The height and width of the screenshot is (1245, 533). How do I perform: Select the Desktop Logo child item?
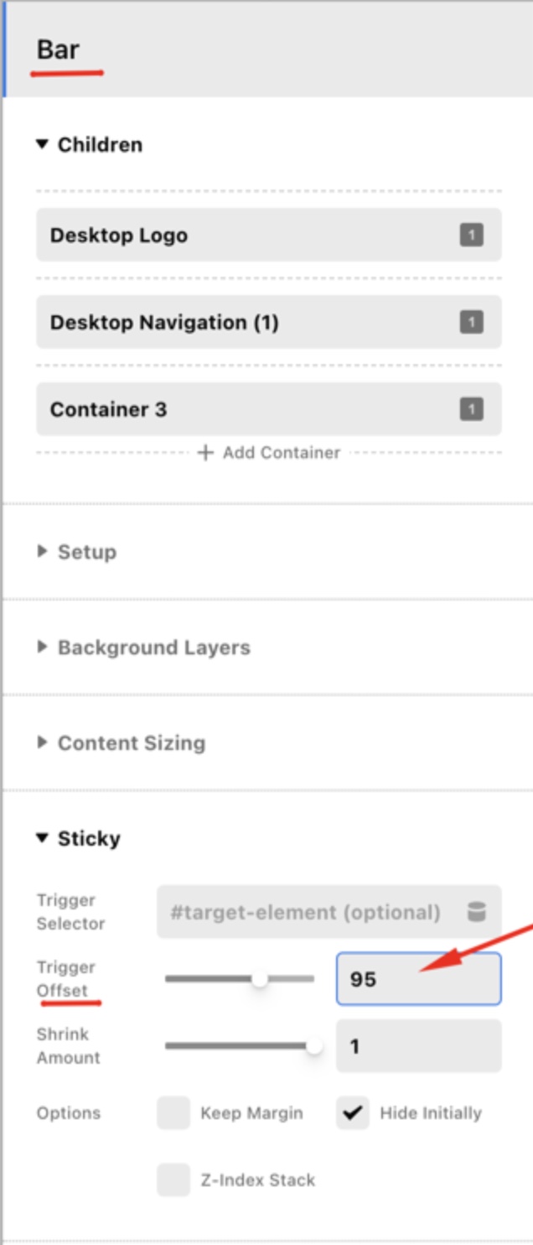pos(269,235)
